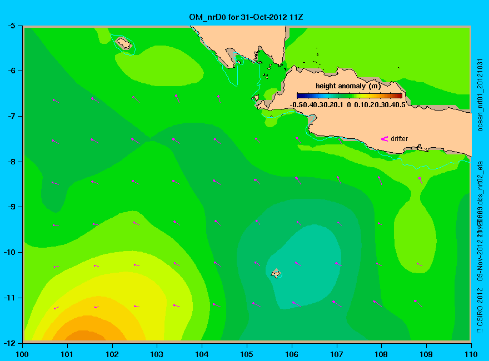Click the '-12' latitude axis label
489x361 pixels.
pyautogui.click(x=9, y=343)
